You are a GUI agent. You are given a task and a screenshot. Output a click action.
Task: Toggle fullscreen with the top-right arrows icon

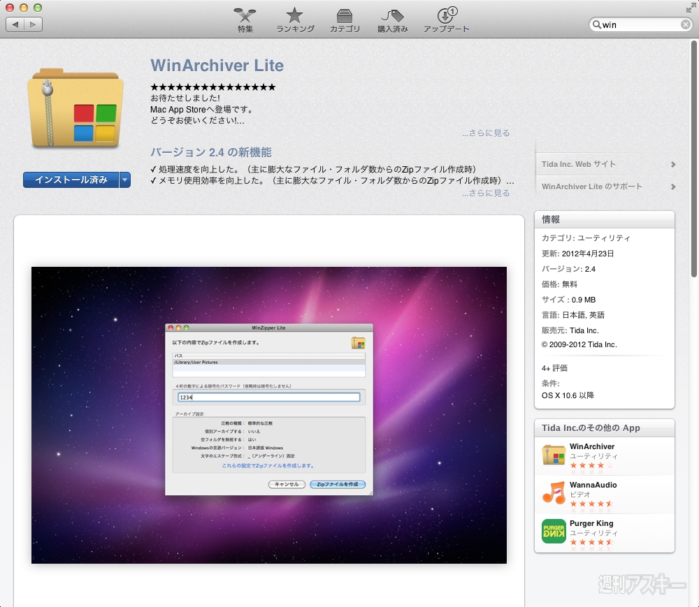pos(691,7)
